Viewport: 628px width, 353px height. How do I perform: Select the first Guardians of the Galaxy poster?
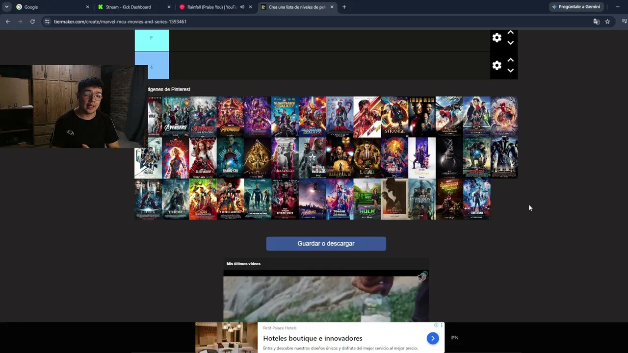285,117
